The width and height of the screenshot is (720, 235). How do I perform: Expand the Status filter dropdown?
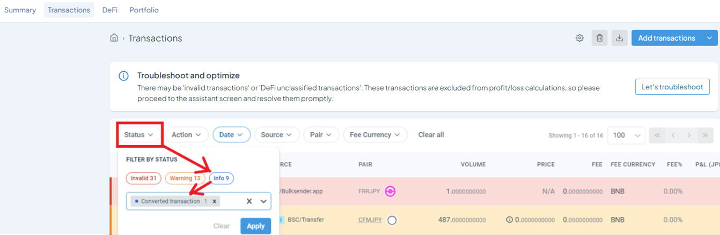click(x=139, y=135)
